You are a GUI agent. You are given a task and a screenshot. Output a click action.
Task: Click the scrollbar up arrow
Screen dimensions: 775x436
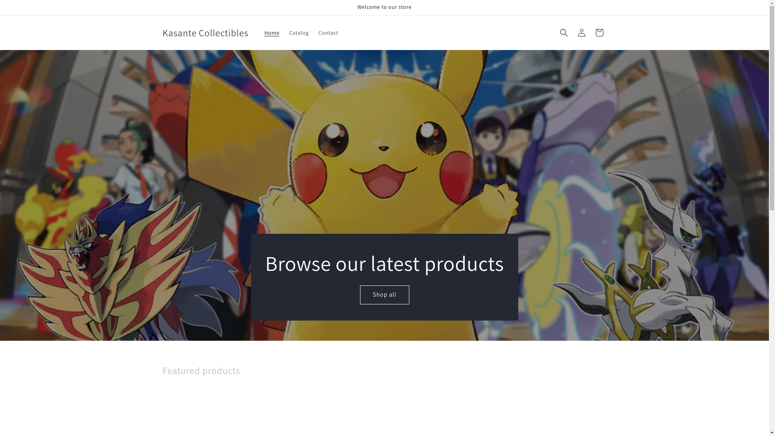pos(772,3)
